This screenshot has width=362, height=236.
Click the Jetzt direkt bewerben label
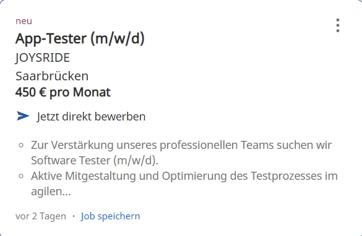click(91, 116)
